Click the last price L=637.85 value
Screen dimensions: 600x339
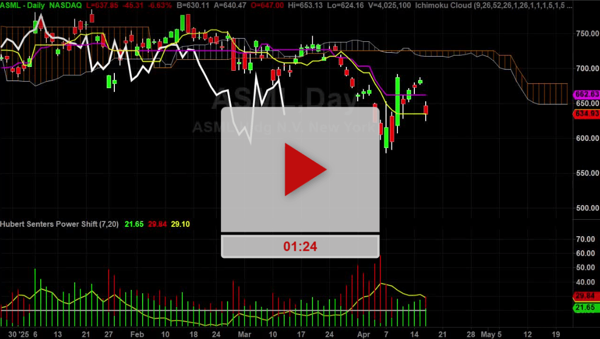coord(102,5)
